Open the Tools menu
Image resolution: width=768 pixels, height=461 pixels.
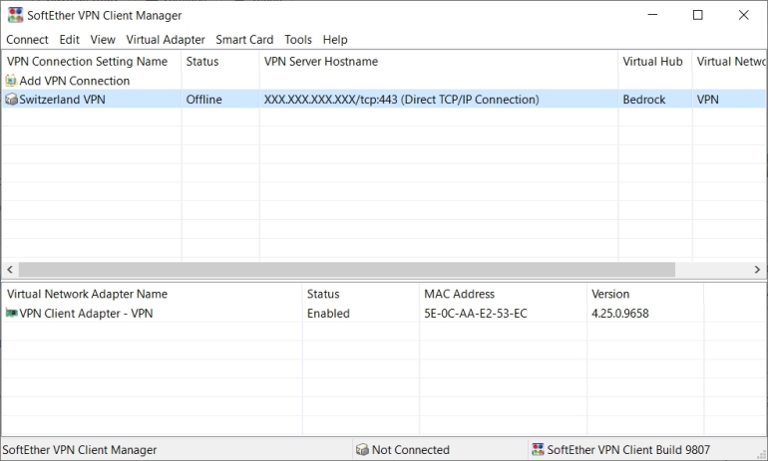click(x=298, y=40)
